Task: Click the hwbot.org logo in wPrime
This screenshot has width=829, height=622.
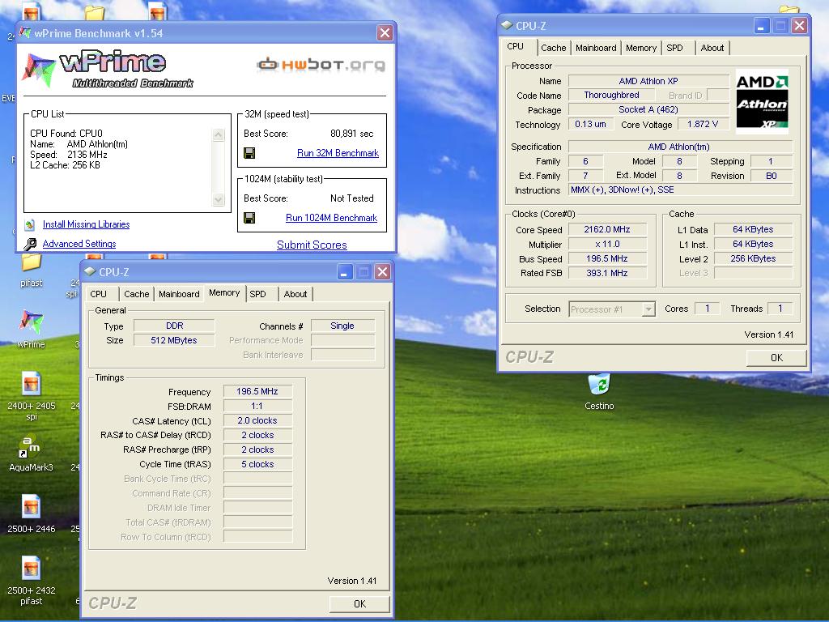Action: pos(321,65)
